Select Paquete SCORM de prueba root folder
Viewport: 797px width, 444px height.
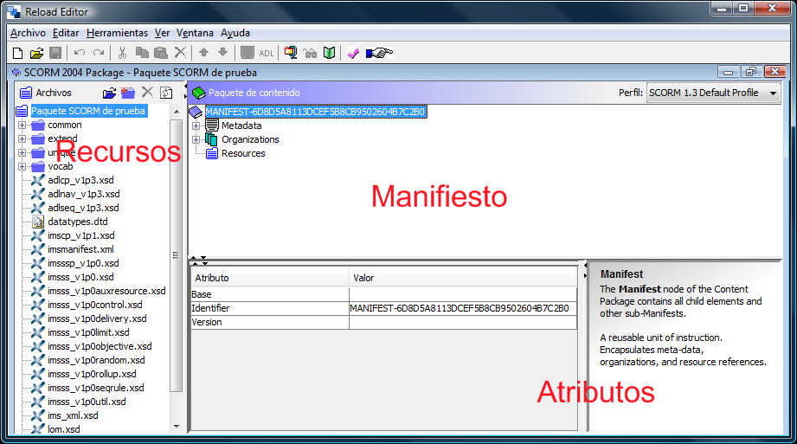coord(88,111)
